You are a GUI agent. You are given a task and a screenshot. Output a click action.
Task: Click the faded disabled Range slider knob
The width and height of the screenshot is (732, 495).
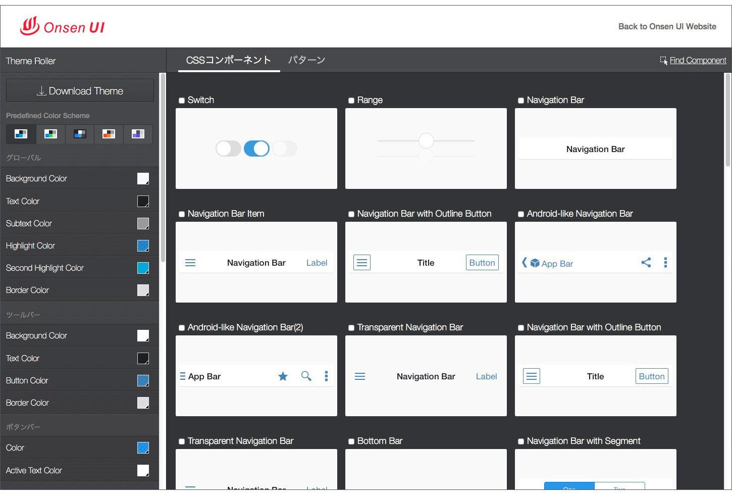pyautogui.click(x=426, y=156)
